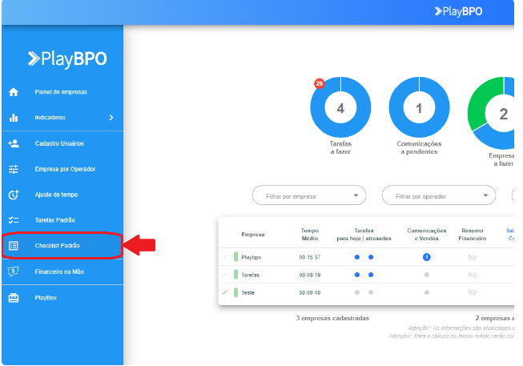Open PlayBox menu item
The image size is (523, 366).
62,298
